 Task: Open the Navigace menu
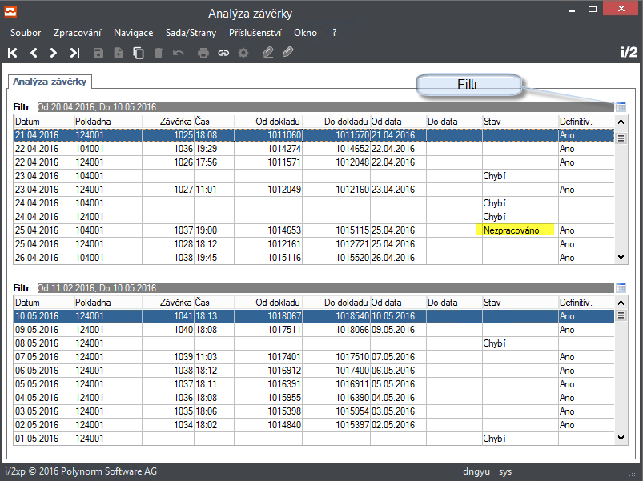(x=133, y=33)
